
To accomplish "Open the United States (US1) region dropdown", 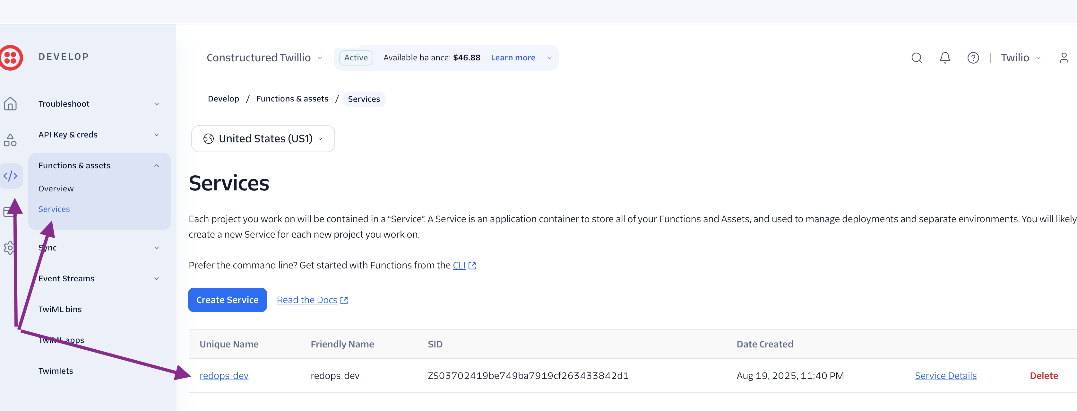I will pyautogui.click(x=263, y=139).
